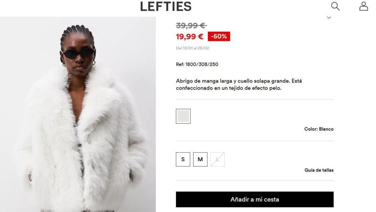Click the Abrigo de manga larga description
Image resolution: width=376 pixels, height=212 pixels.
coord(239,84)
